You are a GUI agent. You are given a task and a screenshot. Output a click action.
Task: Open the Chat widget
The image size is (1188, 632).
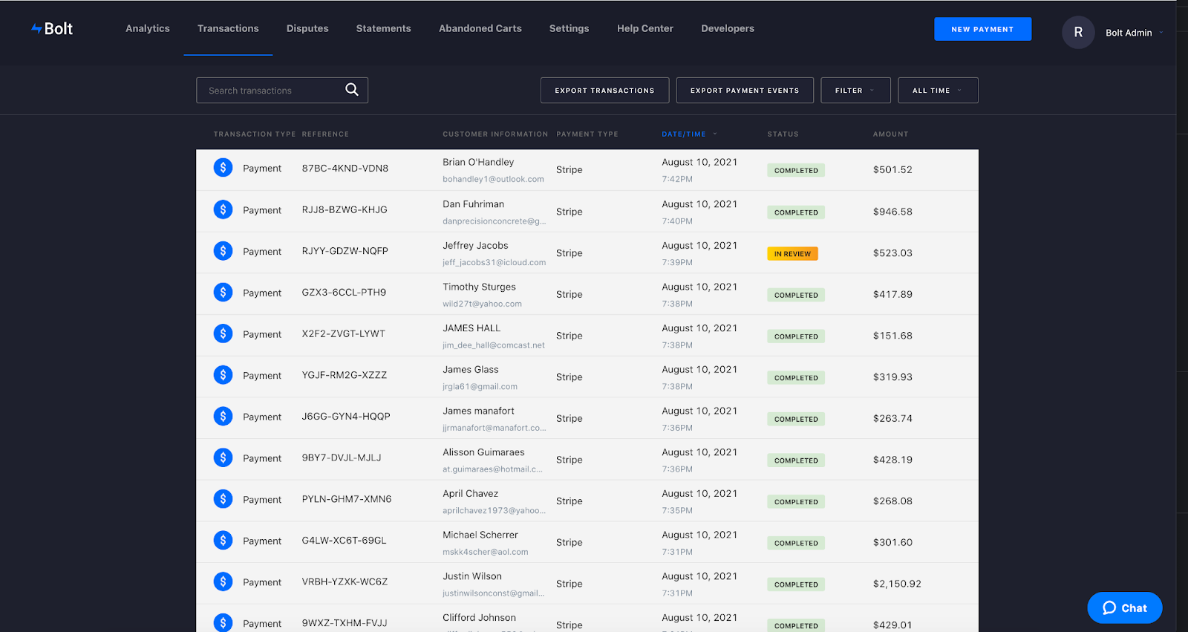(1124, 607)
